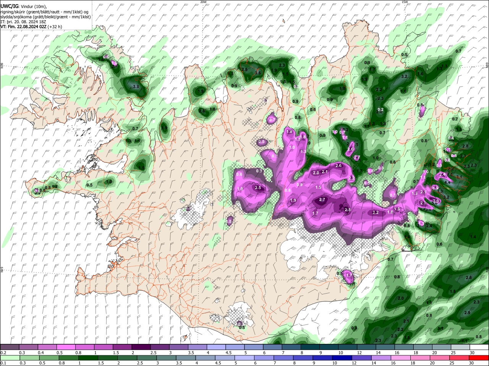Image resolution: width=489 pixels, height=366 pixels.
Task: Select lower scale violet swatch at 12
Action: (x=361, y=358)
